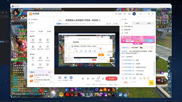Switch to the 贵宾 tab
This screenshot has width=182, height=102.
pos(149,23)
